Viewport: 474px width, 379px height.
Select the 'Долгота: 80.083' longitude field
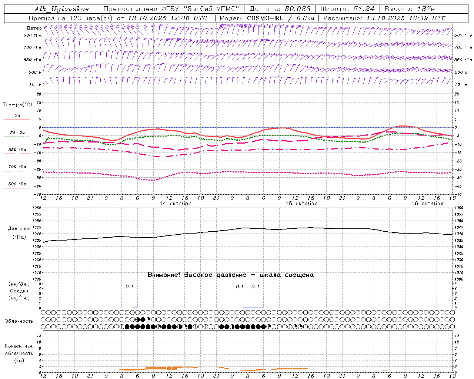[280, 9]
